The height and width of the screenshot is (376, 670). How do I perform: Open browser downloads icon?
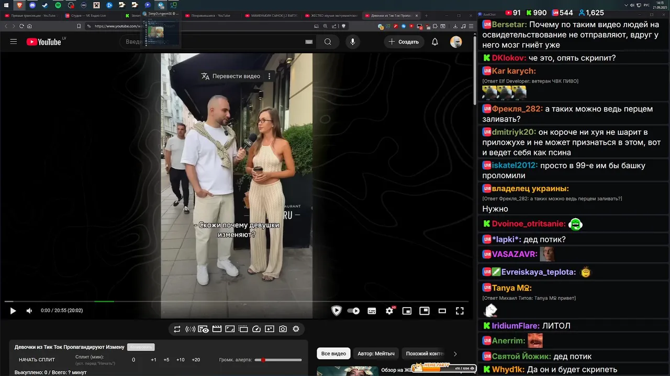(x=456, y=26)
